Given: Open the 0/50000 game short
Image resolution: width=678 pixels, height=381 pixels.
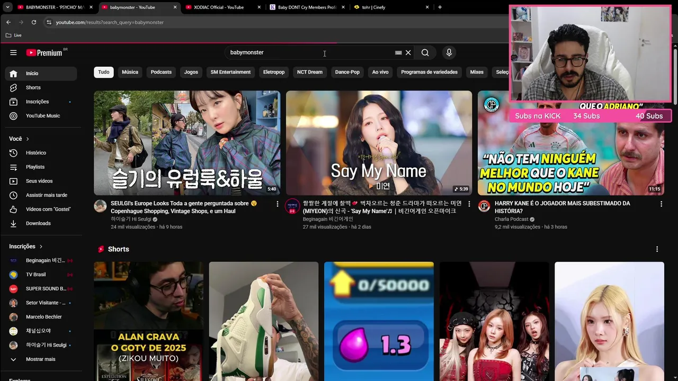Looking at the screenshot, I should click(379, 321).
